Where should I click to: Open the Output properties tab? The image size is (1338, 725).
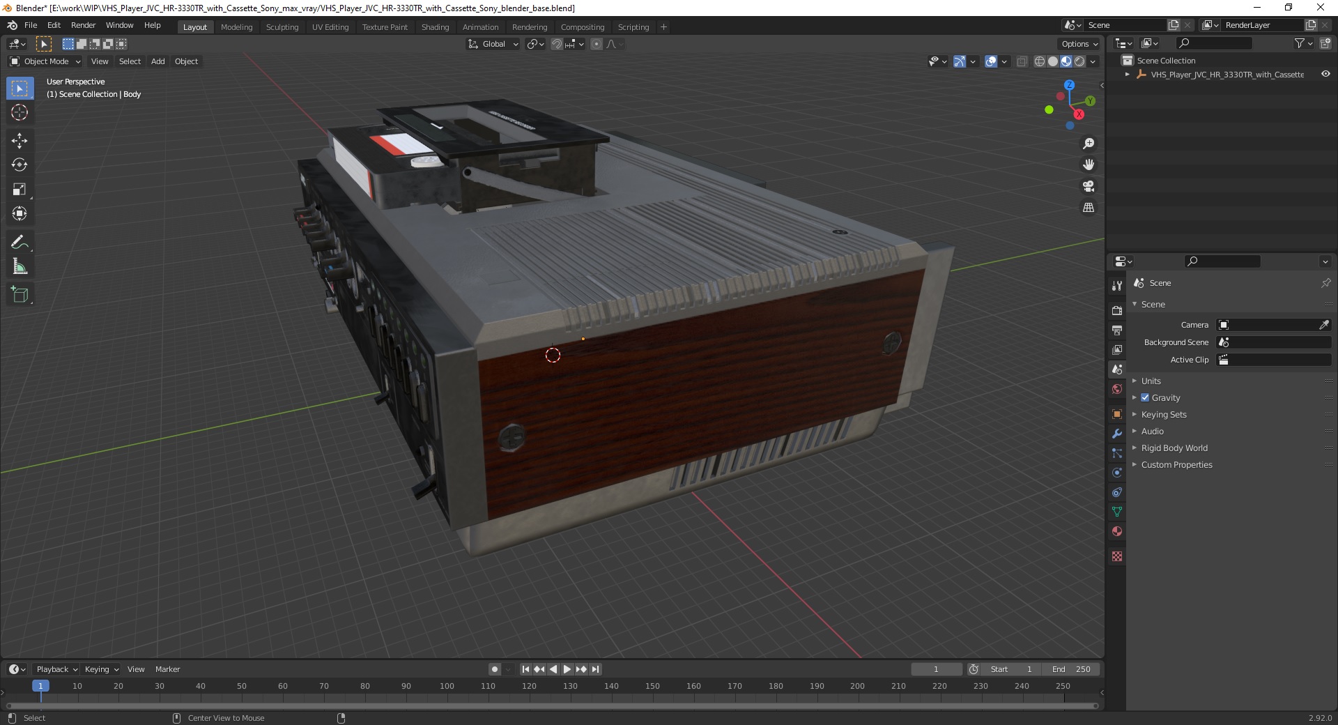tap(1117, 330)
